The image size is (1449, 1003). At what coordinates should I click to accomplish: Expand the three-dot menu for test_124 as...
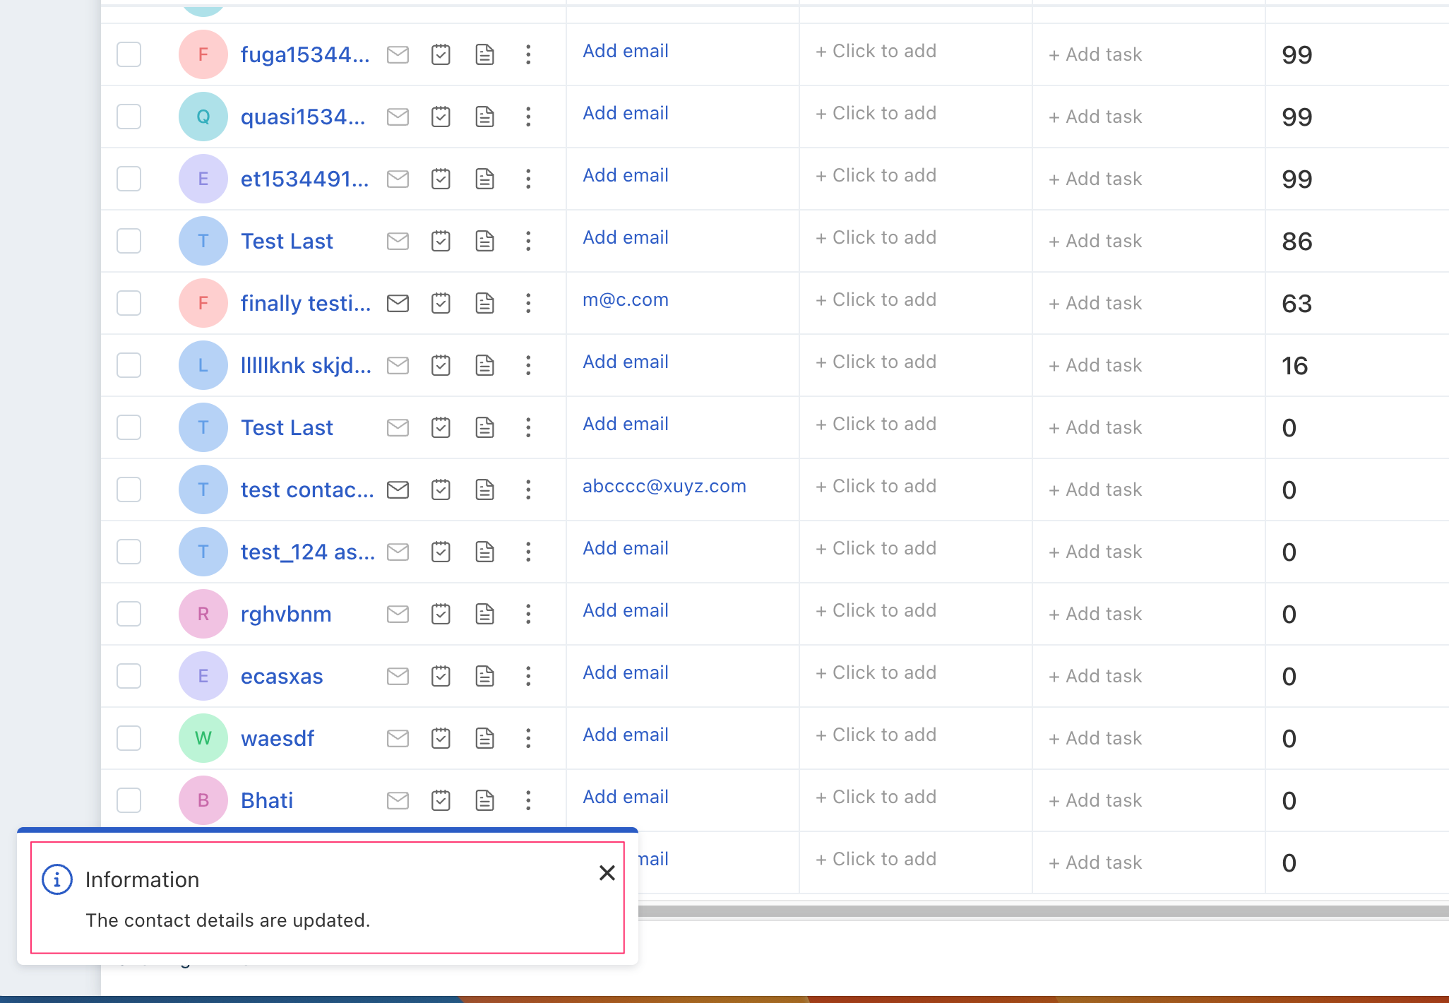528,550
